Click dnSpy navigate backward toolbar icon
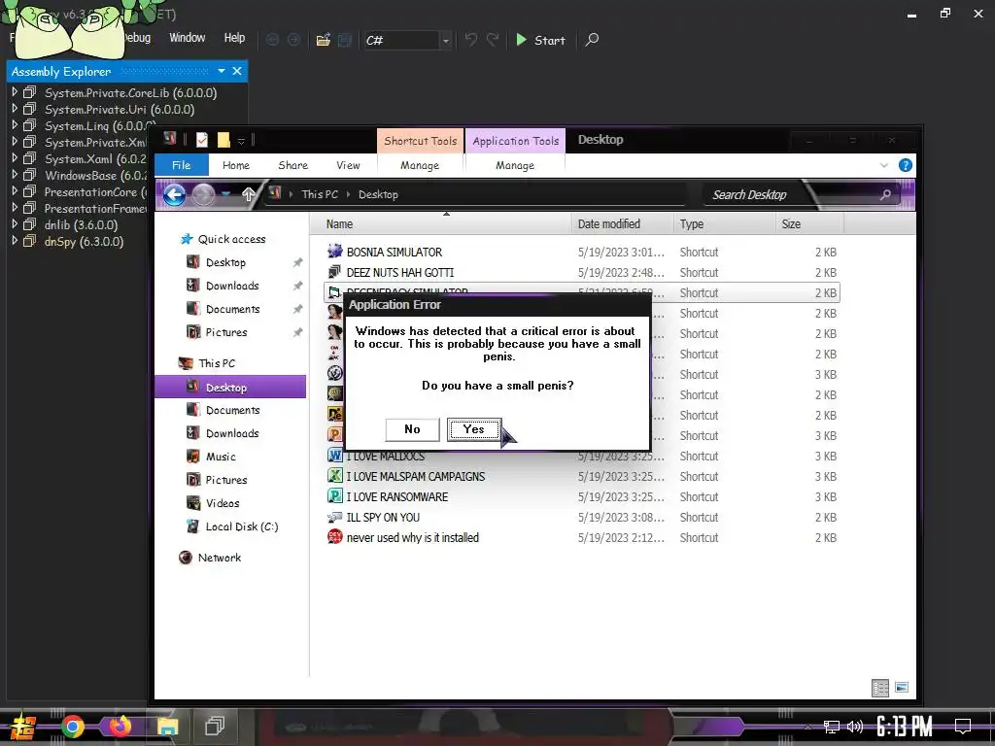This screenshot has height=746, width=995. tap(272, 40)
